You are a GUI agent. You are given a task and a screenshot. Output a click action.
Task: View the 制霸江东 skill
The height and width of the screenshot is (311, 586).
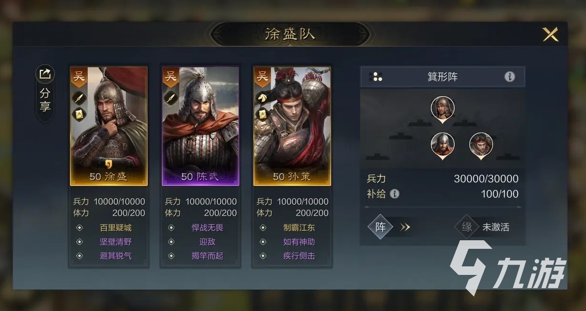[299, 227]
